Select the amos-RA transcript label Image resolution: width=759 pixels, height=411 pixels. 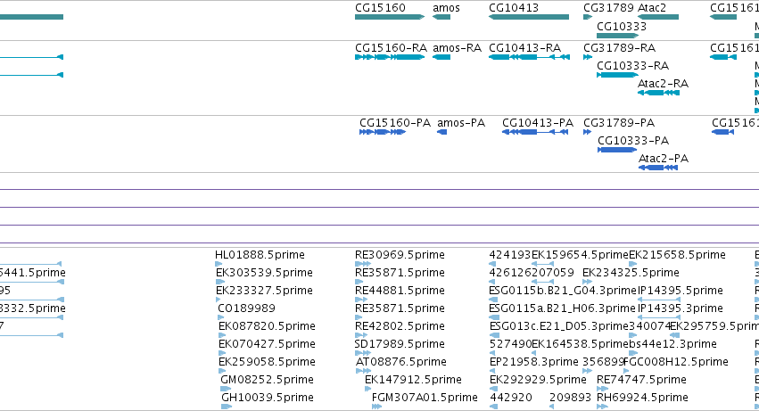(457, 48)
